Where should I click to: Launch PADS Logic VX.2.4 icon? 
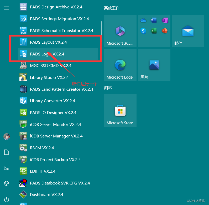(23, 54)
